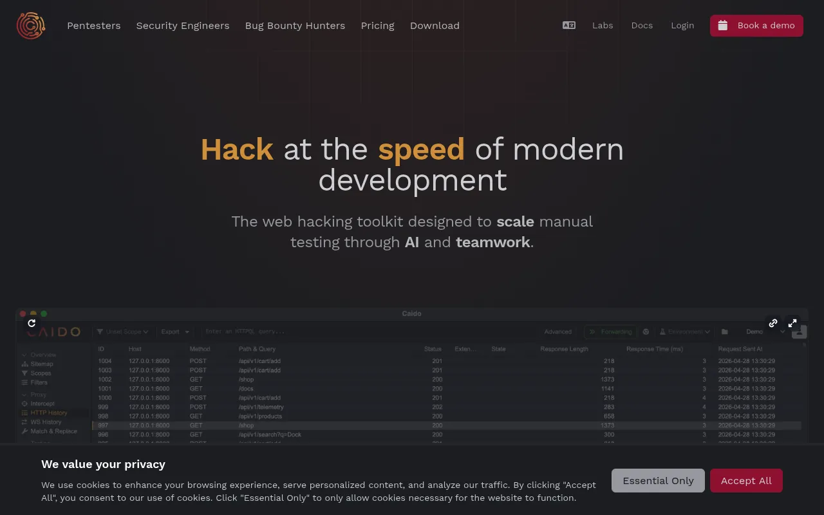Collapse the Proxy section in the sidebar
The width and height of the screenshot is (824, 515).
click(x=33, y=395)
